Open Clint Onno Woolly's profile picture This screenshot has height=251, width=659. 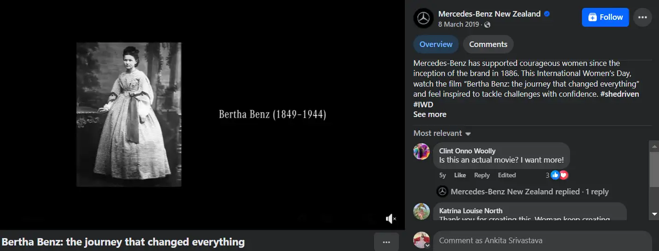[x=422, y=151]
